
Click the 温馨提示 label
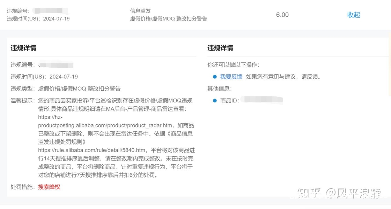coord(22,101)
